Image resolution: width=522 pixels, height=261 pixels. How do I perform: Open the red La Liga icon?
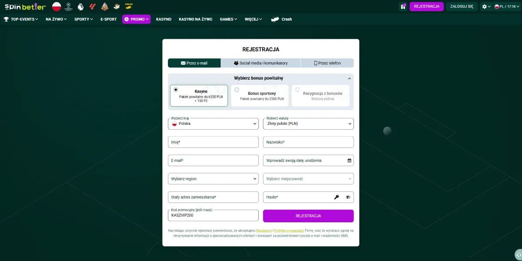[92, 7]
